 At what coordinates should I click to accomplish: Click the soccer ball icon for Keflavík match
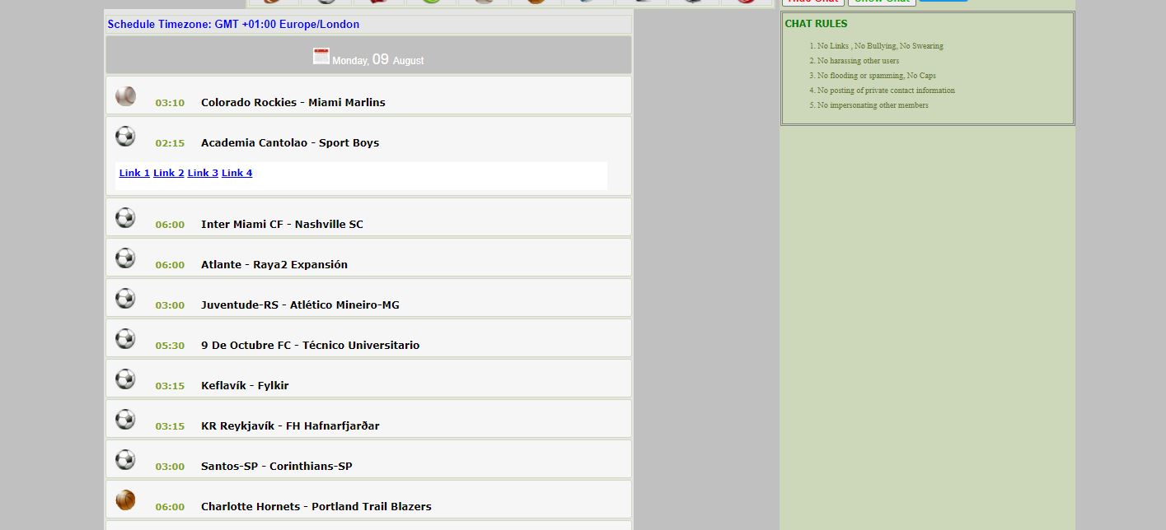(125, 379)
